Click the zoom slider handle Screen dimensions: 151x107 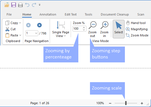click(126, 103)
